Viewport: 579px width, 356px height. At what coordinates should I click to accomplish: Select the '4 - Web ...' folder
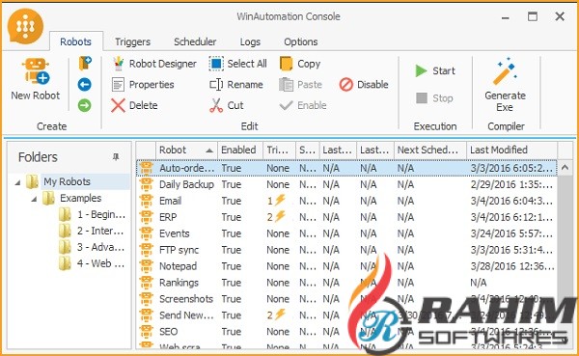(100, 263)
